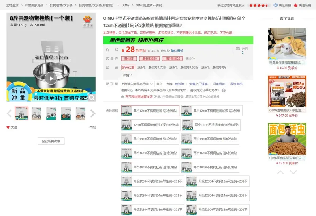Select the second product thumbnail
The height and width of the screenshot is (216, 316).
pyautogui.click(x=36, y=113)
